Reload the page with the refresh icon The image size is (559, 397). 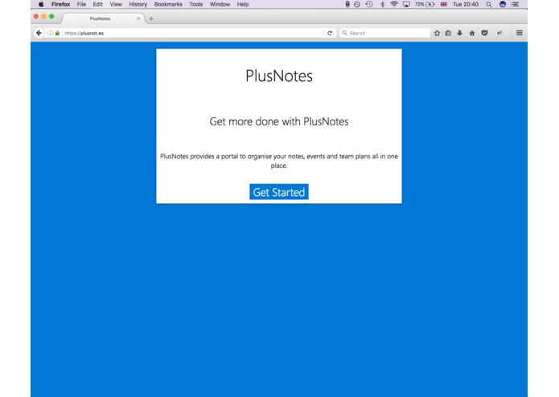330,33
